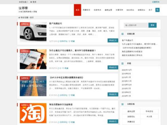Image resolution: width=167 pixels, height=125 pixels.
Task: Click the red category tag on the car thumbnail
Action: pos(25,24)
